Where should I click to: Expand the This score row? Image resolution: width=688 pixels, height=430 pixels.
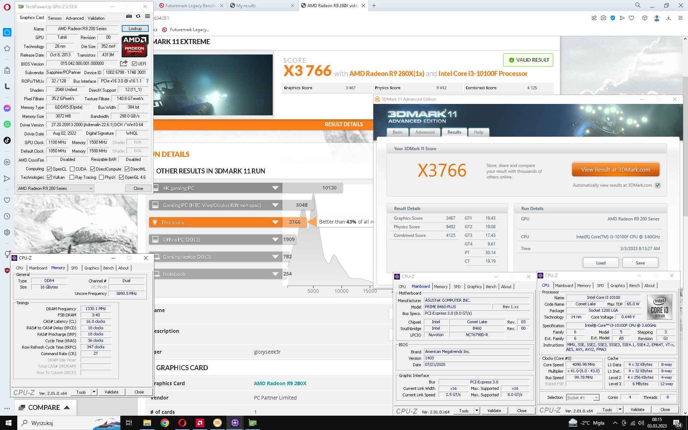tap(275, 222)
